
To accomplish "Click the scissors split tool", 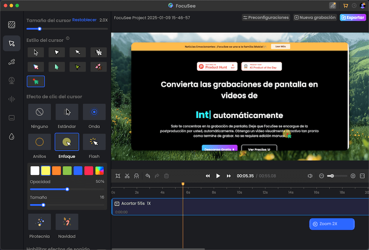I will (x=127, y=176).
